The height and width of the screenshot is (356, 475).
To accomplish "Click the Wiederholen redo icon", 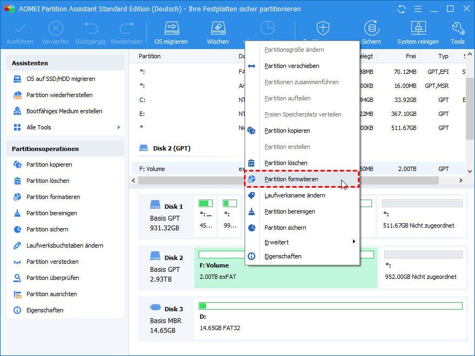I will 126,28.
